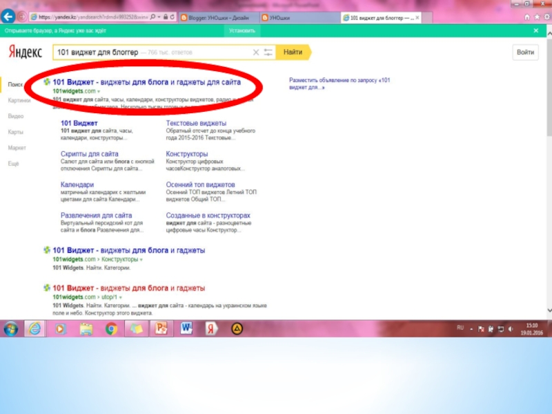Open the sticky notes taskbar icon
The height and width of the screenshot is (414, 552).
[137, 329]
